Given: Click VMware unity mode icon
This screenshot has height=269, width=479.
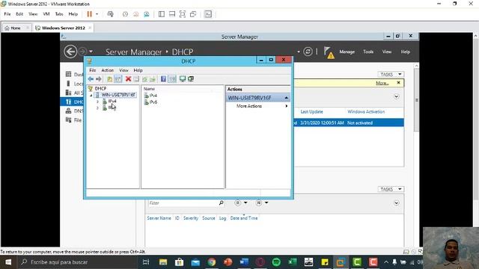Looking at the screenshot, I should coord(193,14).
